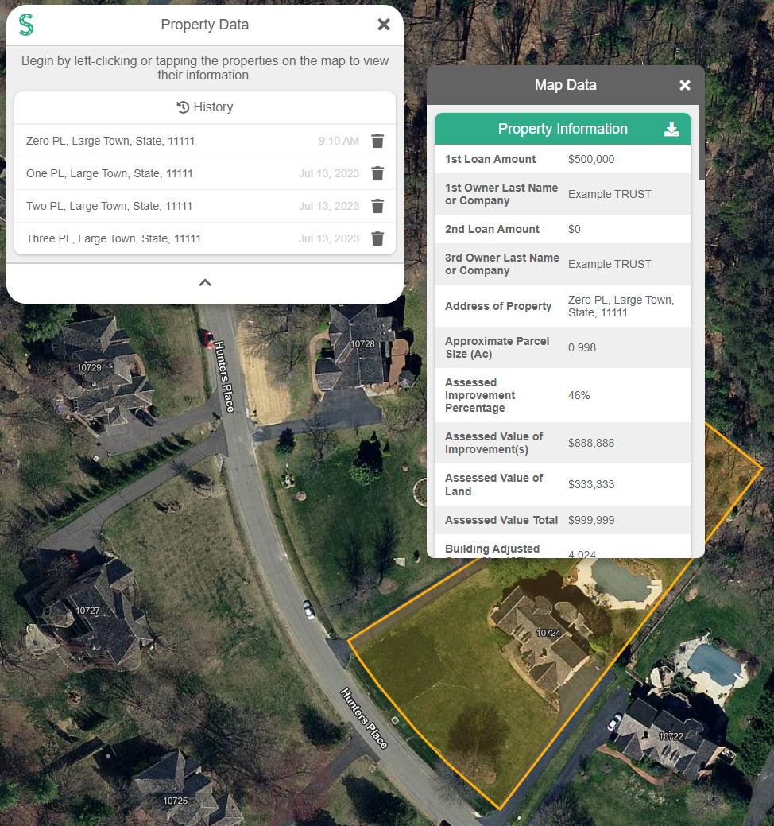
Task: Delete Two PL history entry
Action: coord(377,206)
